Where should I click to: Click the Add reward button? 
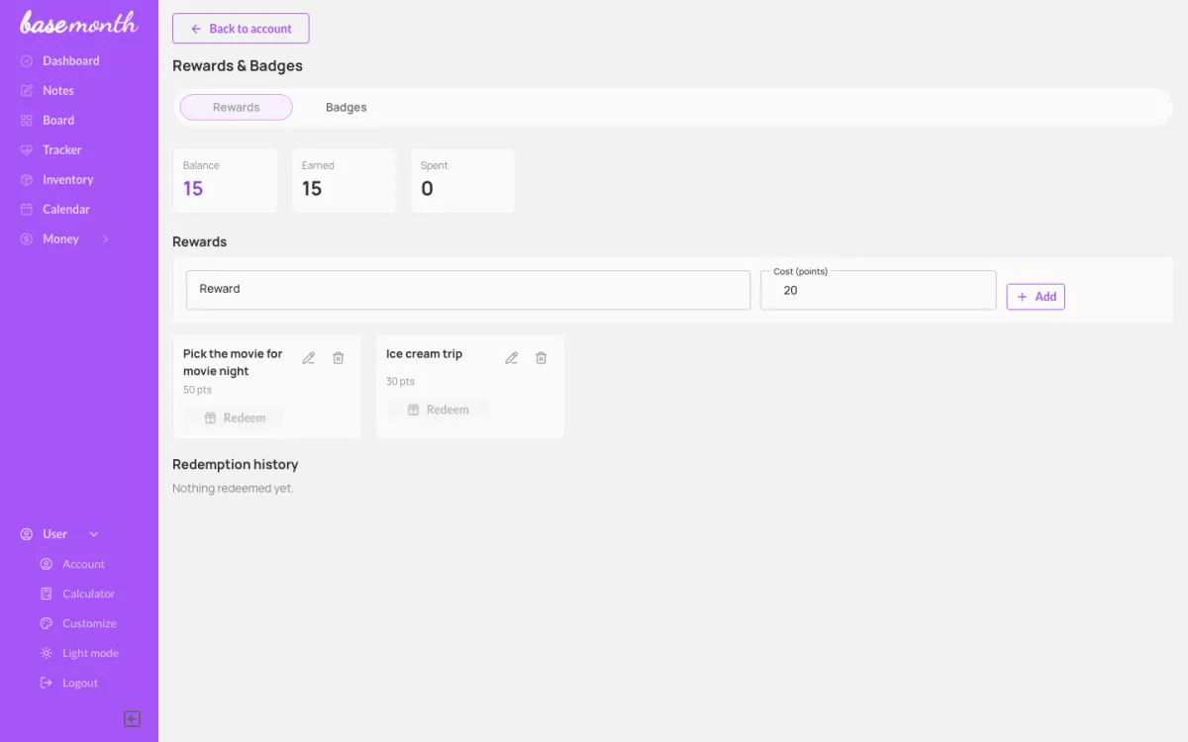[1036, 297]
